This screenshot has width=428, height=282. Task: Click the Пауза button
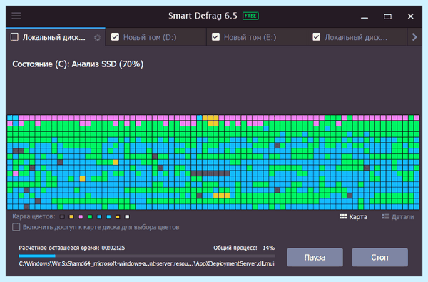pyautogui.click(x=315, y=257)
